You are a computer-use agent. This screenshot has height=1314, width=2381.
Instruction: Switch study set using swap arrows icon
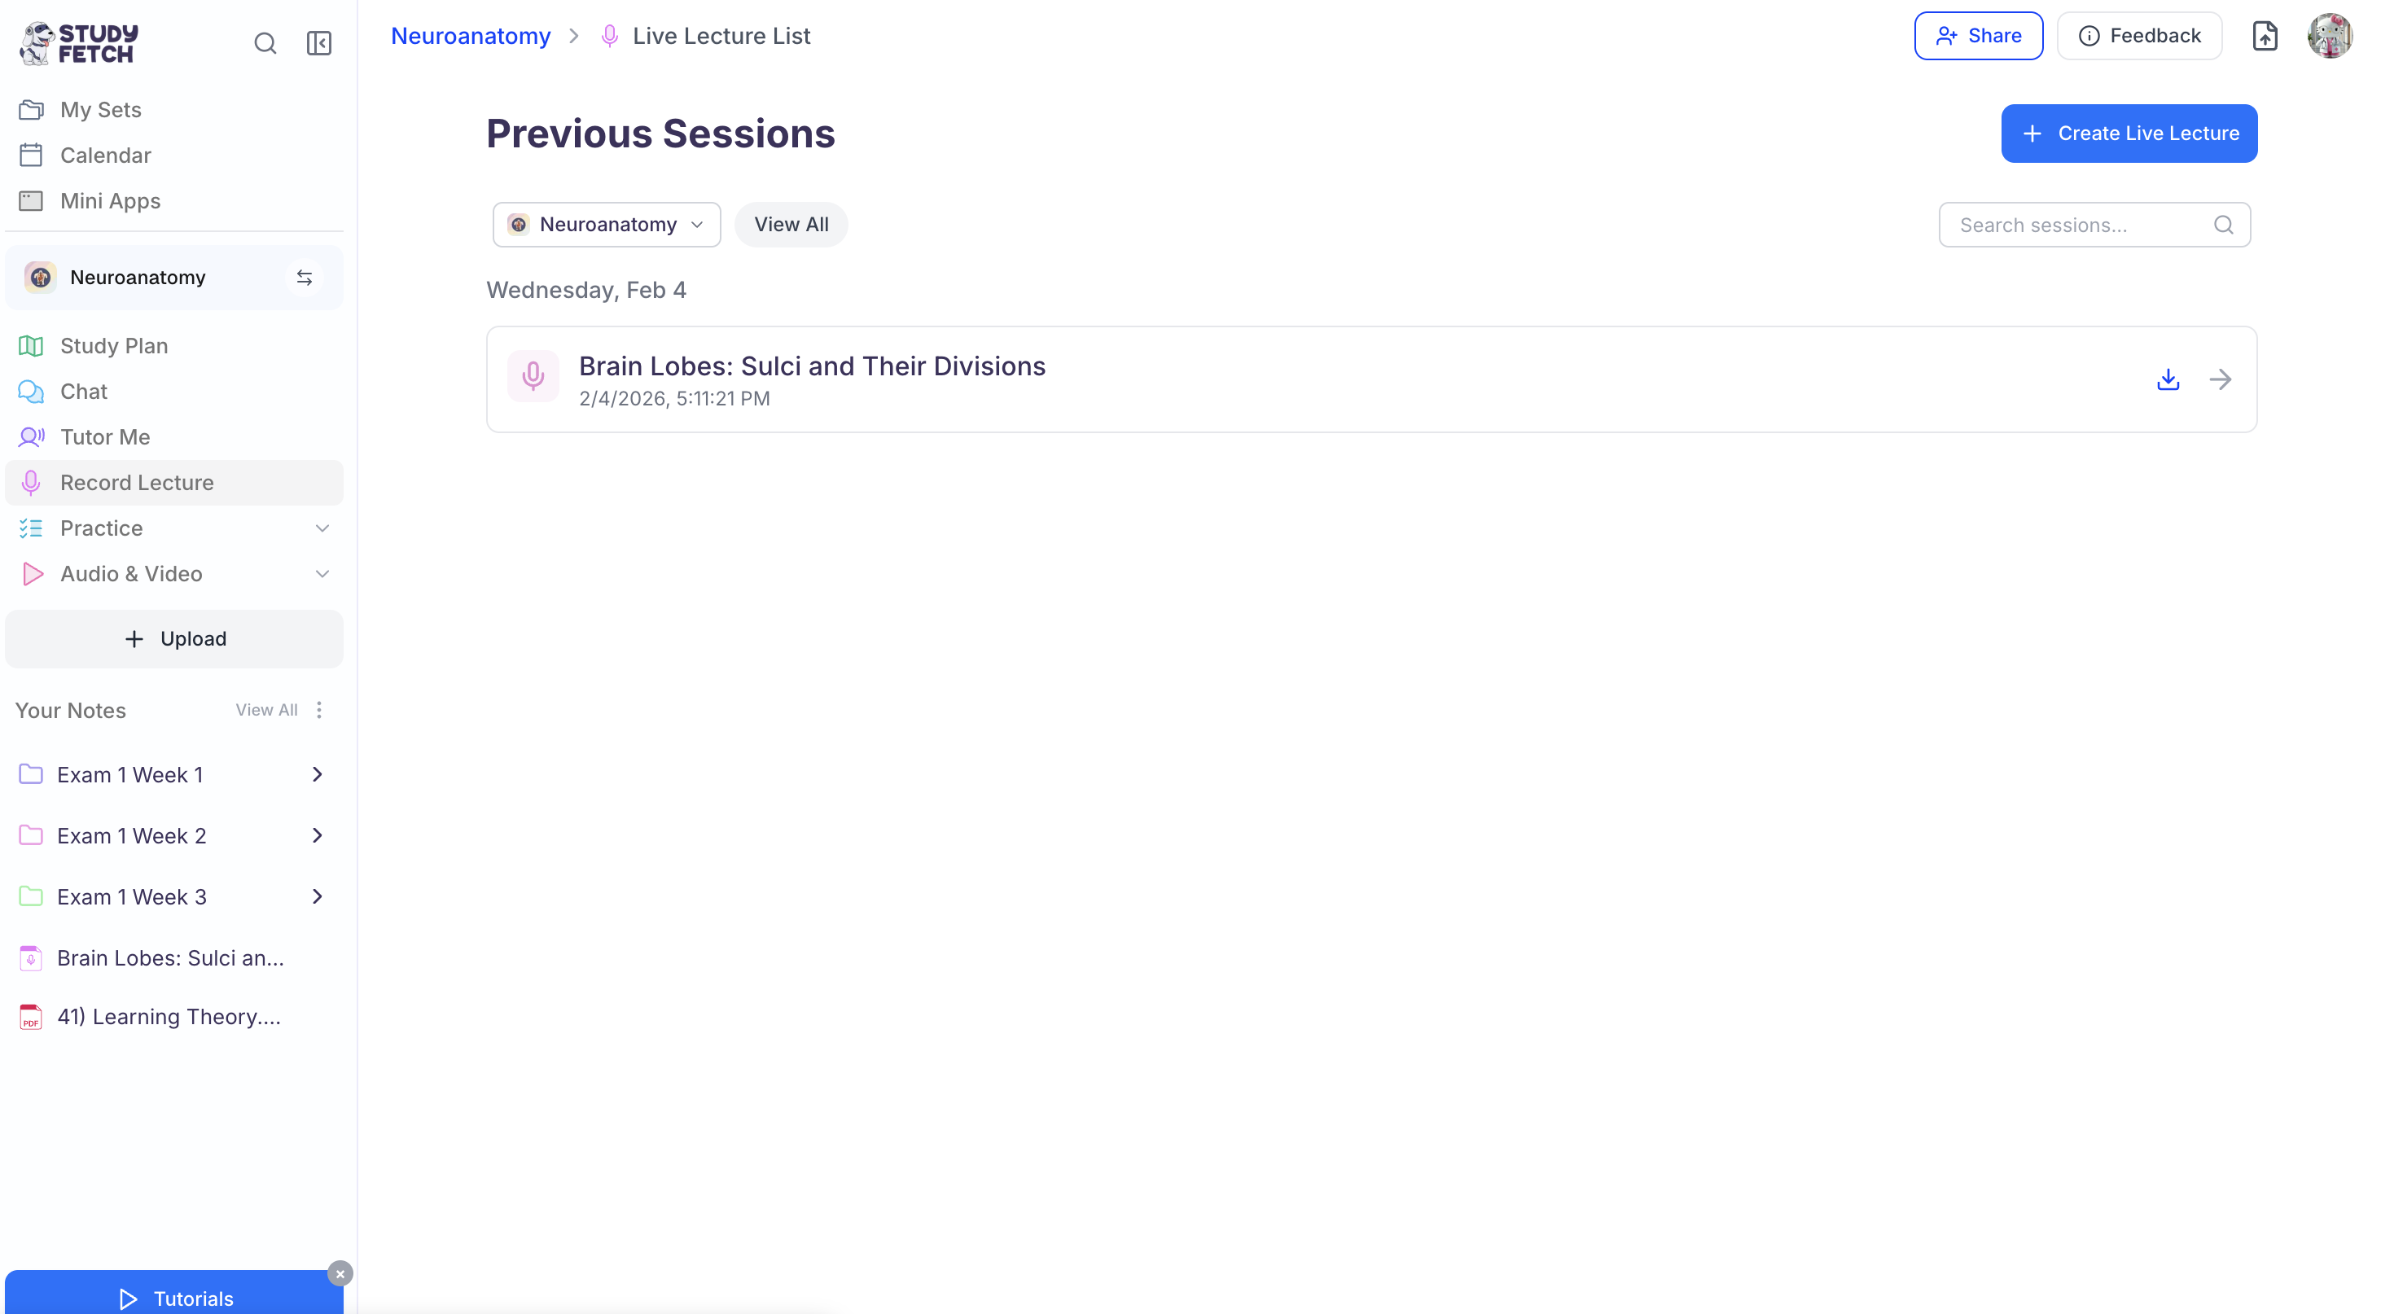tap(304, 278)
